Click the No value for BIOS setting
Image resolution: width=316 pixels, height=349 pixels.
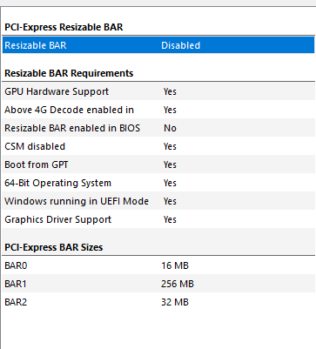(x=170, y=128)
